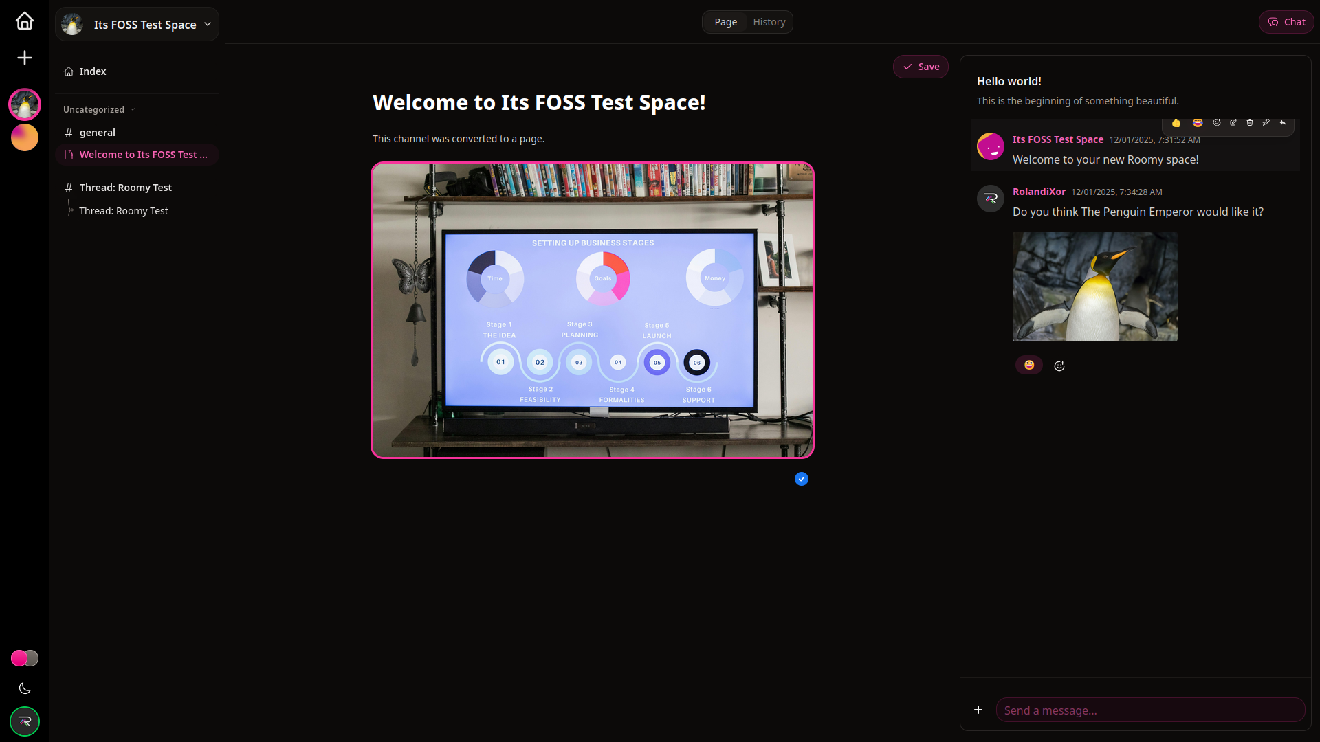
Task: Click the Home icon in left rail
Action: point(25,21)
